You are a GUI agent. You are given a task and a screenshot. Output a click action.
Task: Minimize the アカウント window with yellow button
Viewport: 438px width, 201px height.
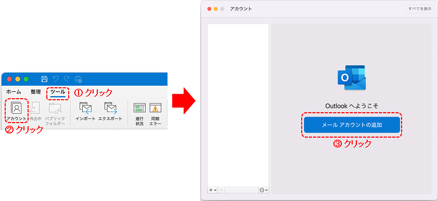click(216, 9)
